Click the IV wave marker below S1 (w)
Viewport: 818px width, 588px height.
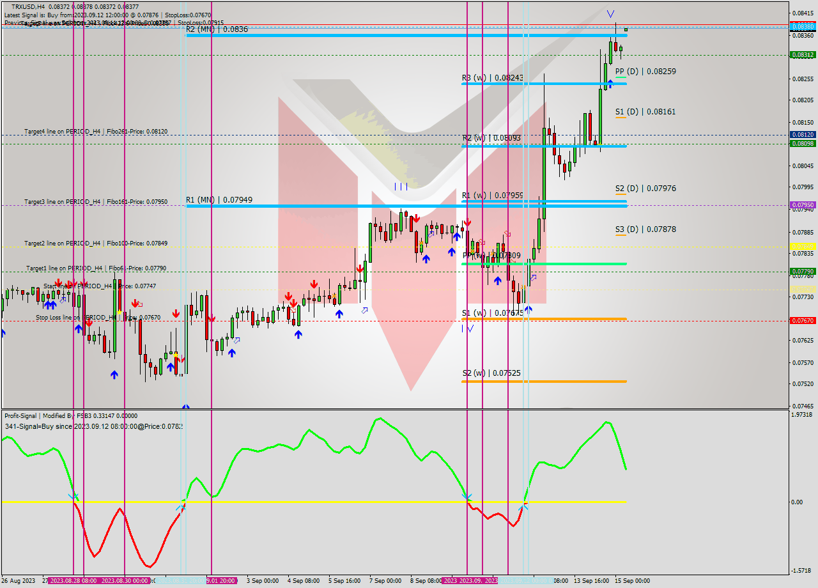pyautogui.click(x=468, y=329)
